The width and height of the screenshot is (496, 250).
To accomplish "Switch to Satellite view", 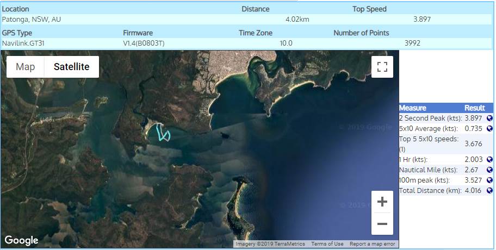I will pyautogui.click(x=71, y=67).
